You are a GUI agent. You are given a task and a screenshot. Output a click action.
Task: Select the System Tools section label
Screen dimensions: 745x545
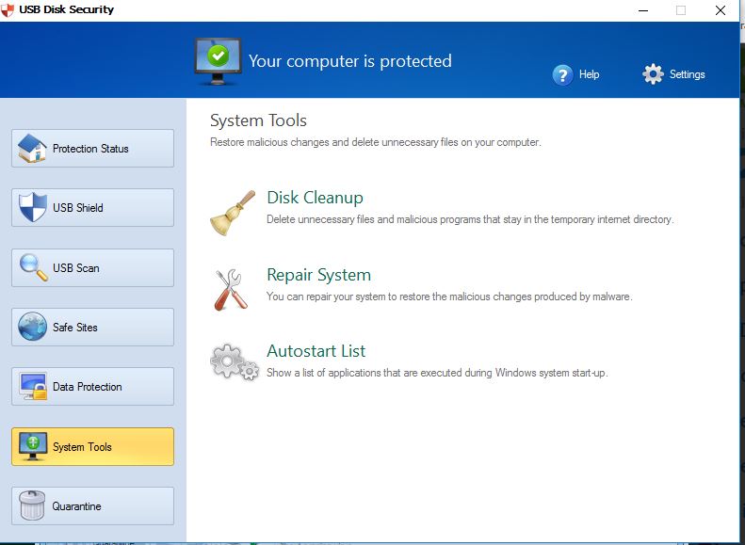[x=82, y=447]
